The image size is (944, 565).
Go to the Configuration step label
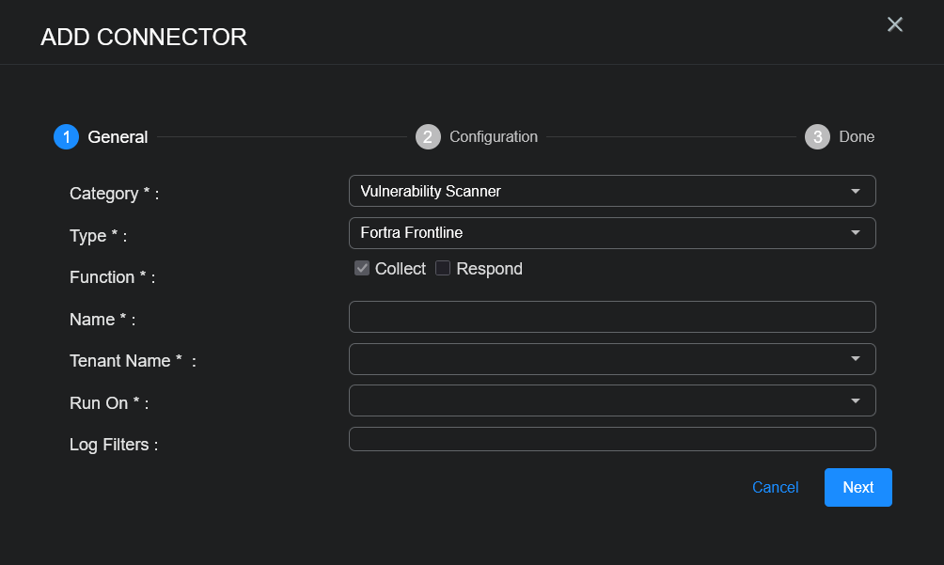[494, 137]
